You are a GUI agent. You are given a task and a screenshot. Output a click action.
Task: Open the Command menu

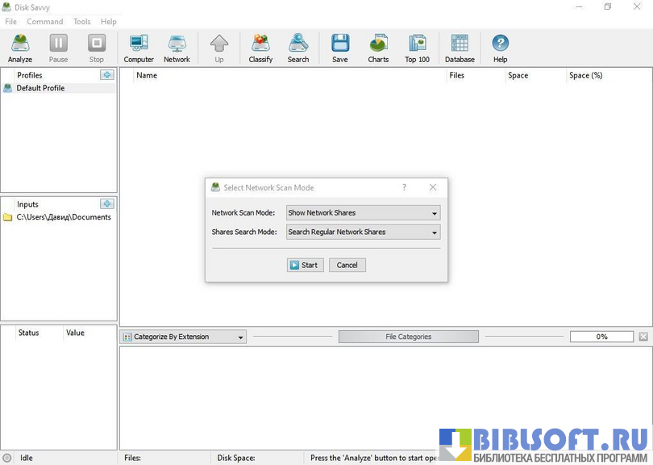44,22
